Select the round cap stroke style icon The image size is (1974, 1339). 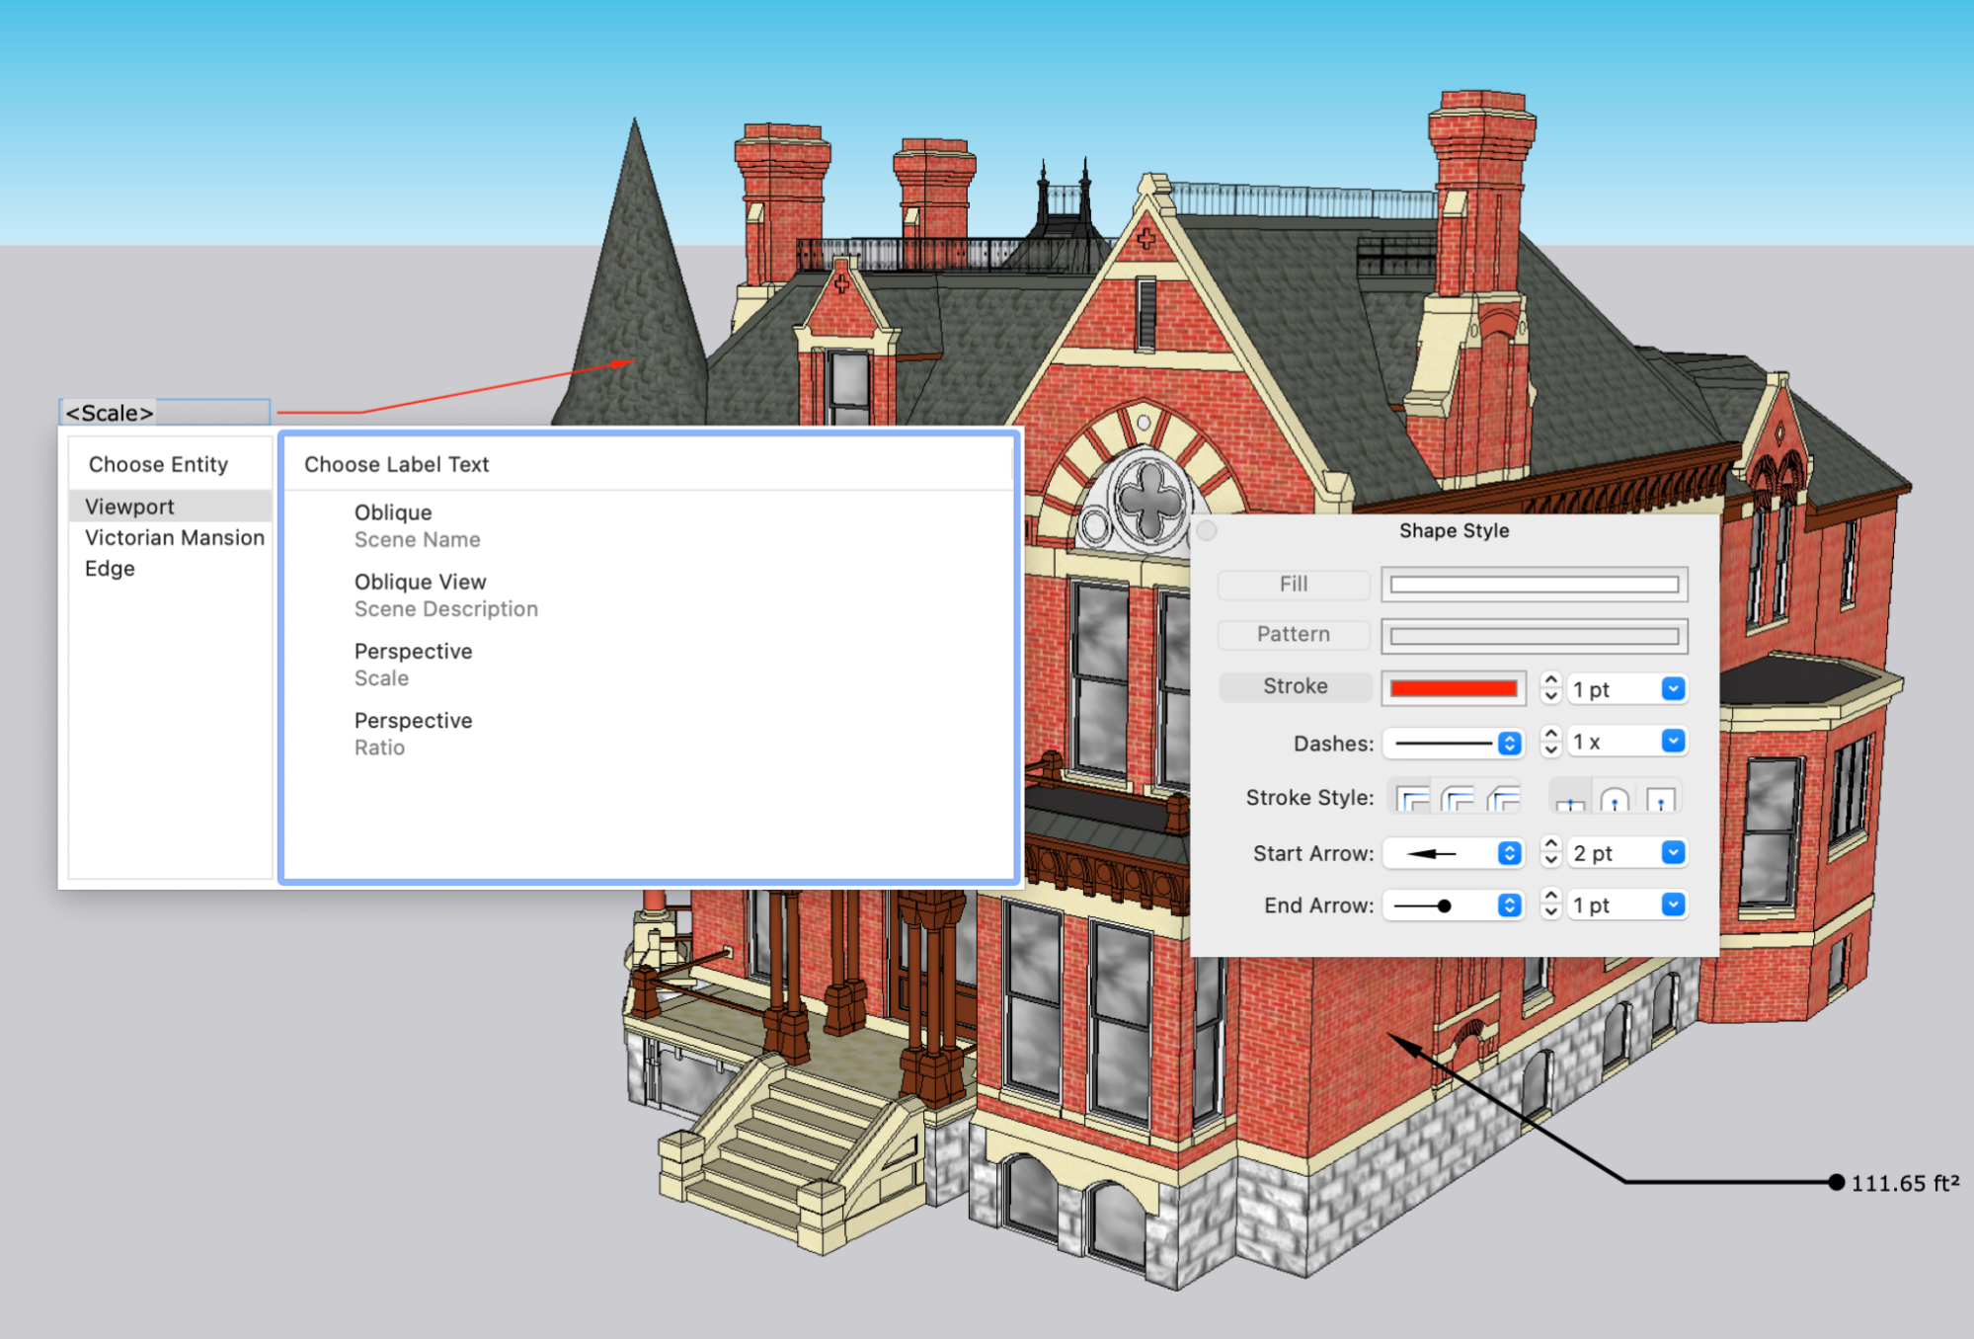pyautogui.click(x=1615, y=800)
